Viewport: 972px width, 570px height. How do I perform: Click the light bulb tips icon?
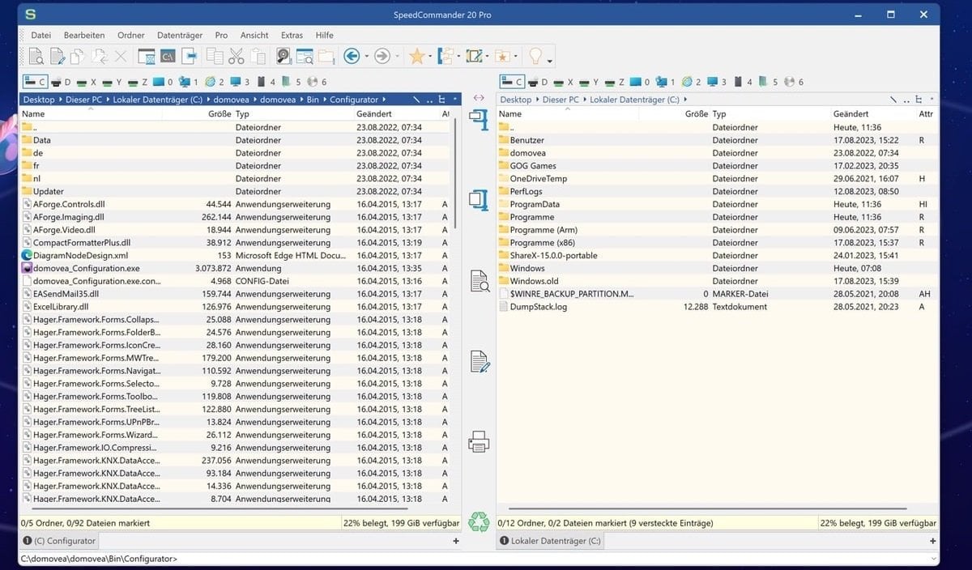coord(535,56)
